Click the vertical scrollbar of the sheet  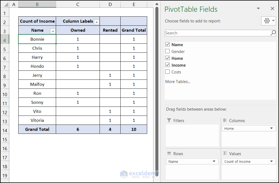coord(157,82)
